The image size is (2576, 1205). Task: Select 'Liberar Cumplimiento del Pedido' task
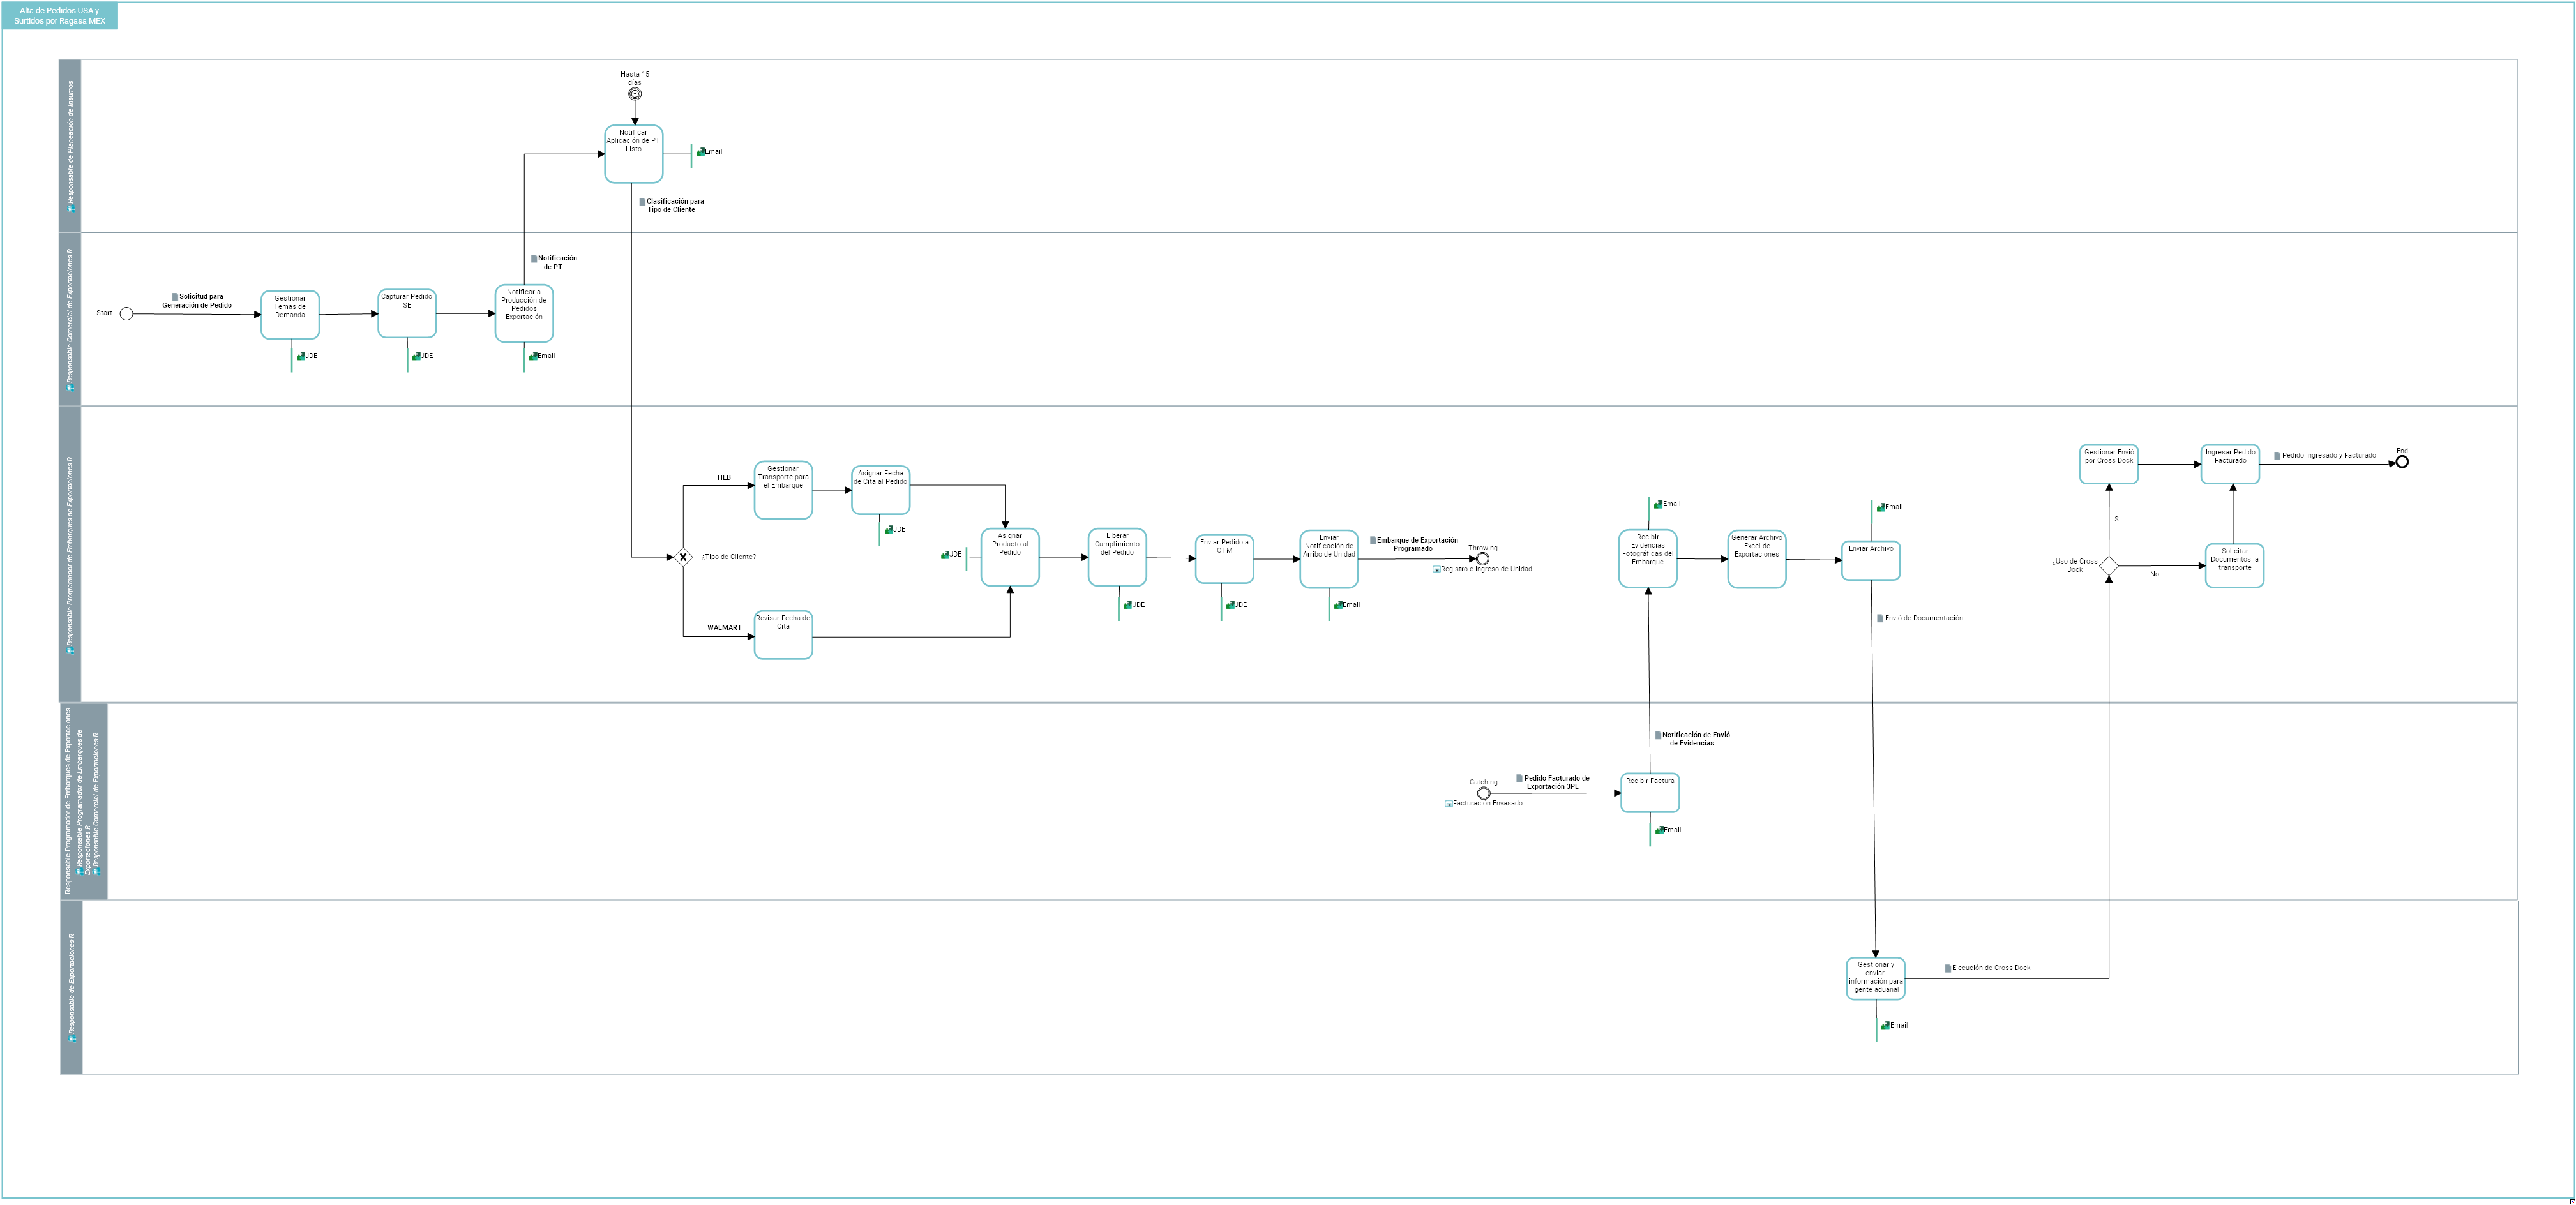click(x=1117, y=557)
